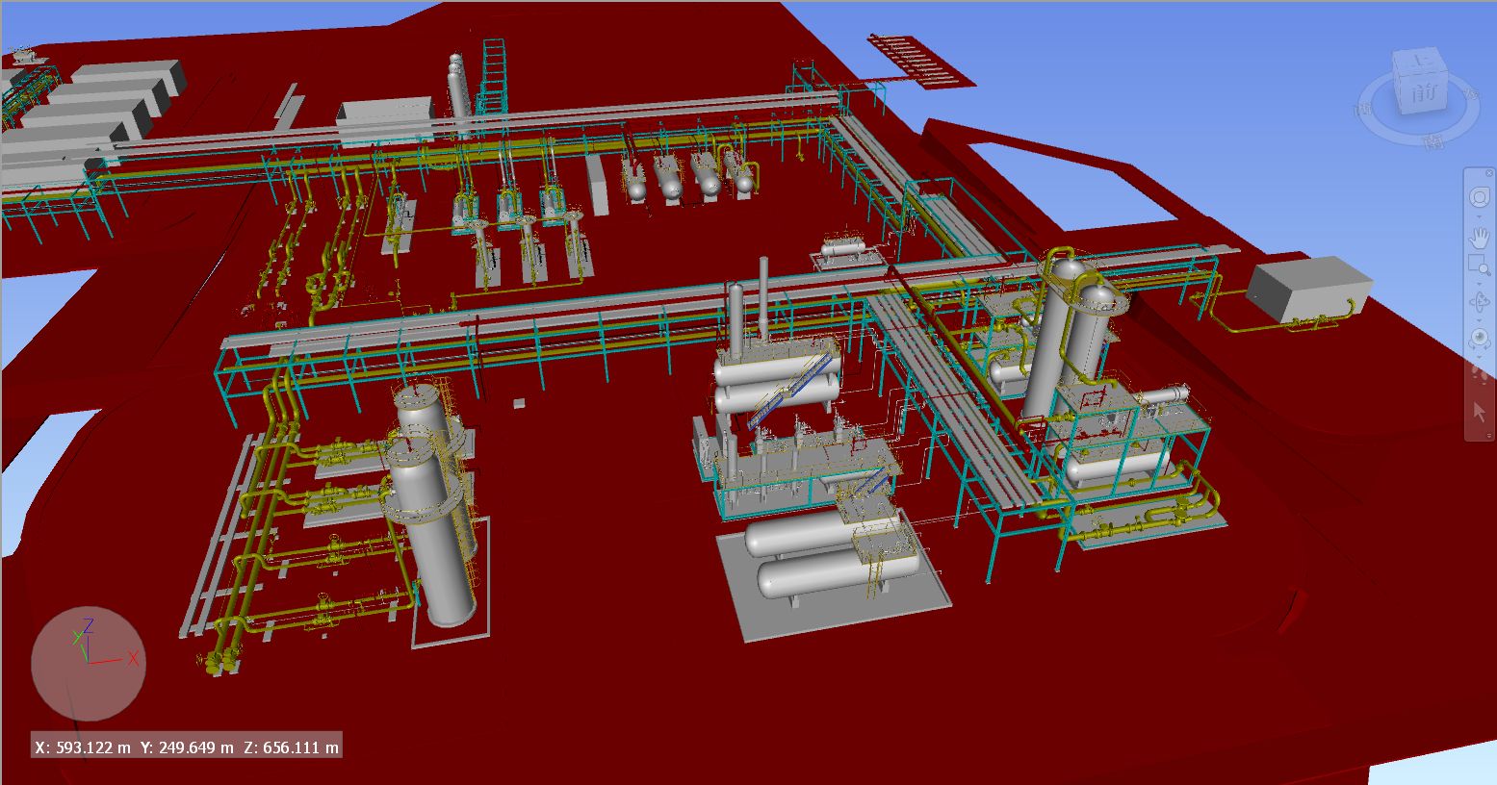Open the SteeringWheels navigation tool
Image resolution: width=1497 pixels, height=785 pixels.
[x=1479, y=197]
